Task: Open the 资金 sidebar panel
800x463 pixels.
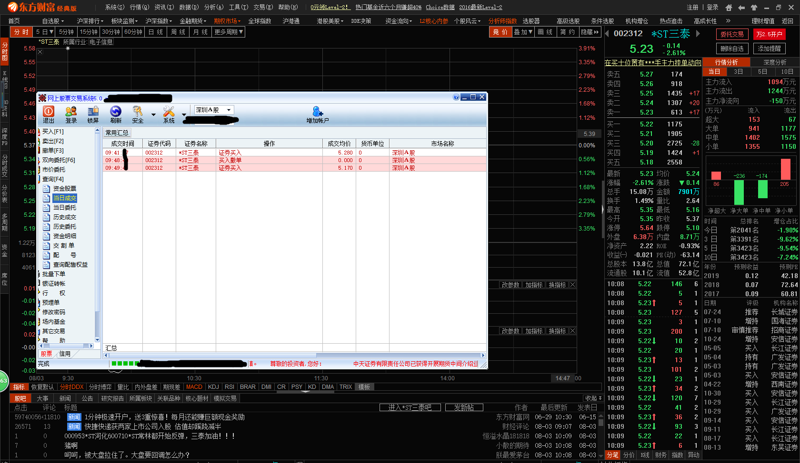Action: tap(5, 251)
